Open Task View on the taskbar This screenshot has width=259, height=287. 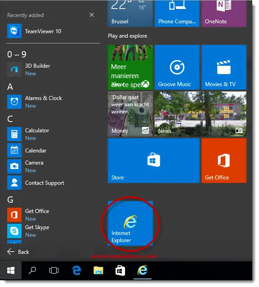54,270
